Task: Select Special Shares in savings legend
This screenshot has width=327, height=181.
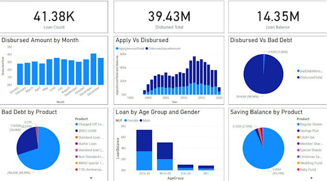Action: (309, 150)
